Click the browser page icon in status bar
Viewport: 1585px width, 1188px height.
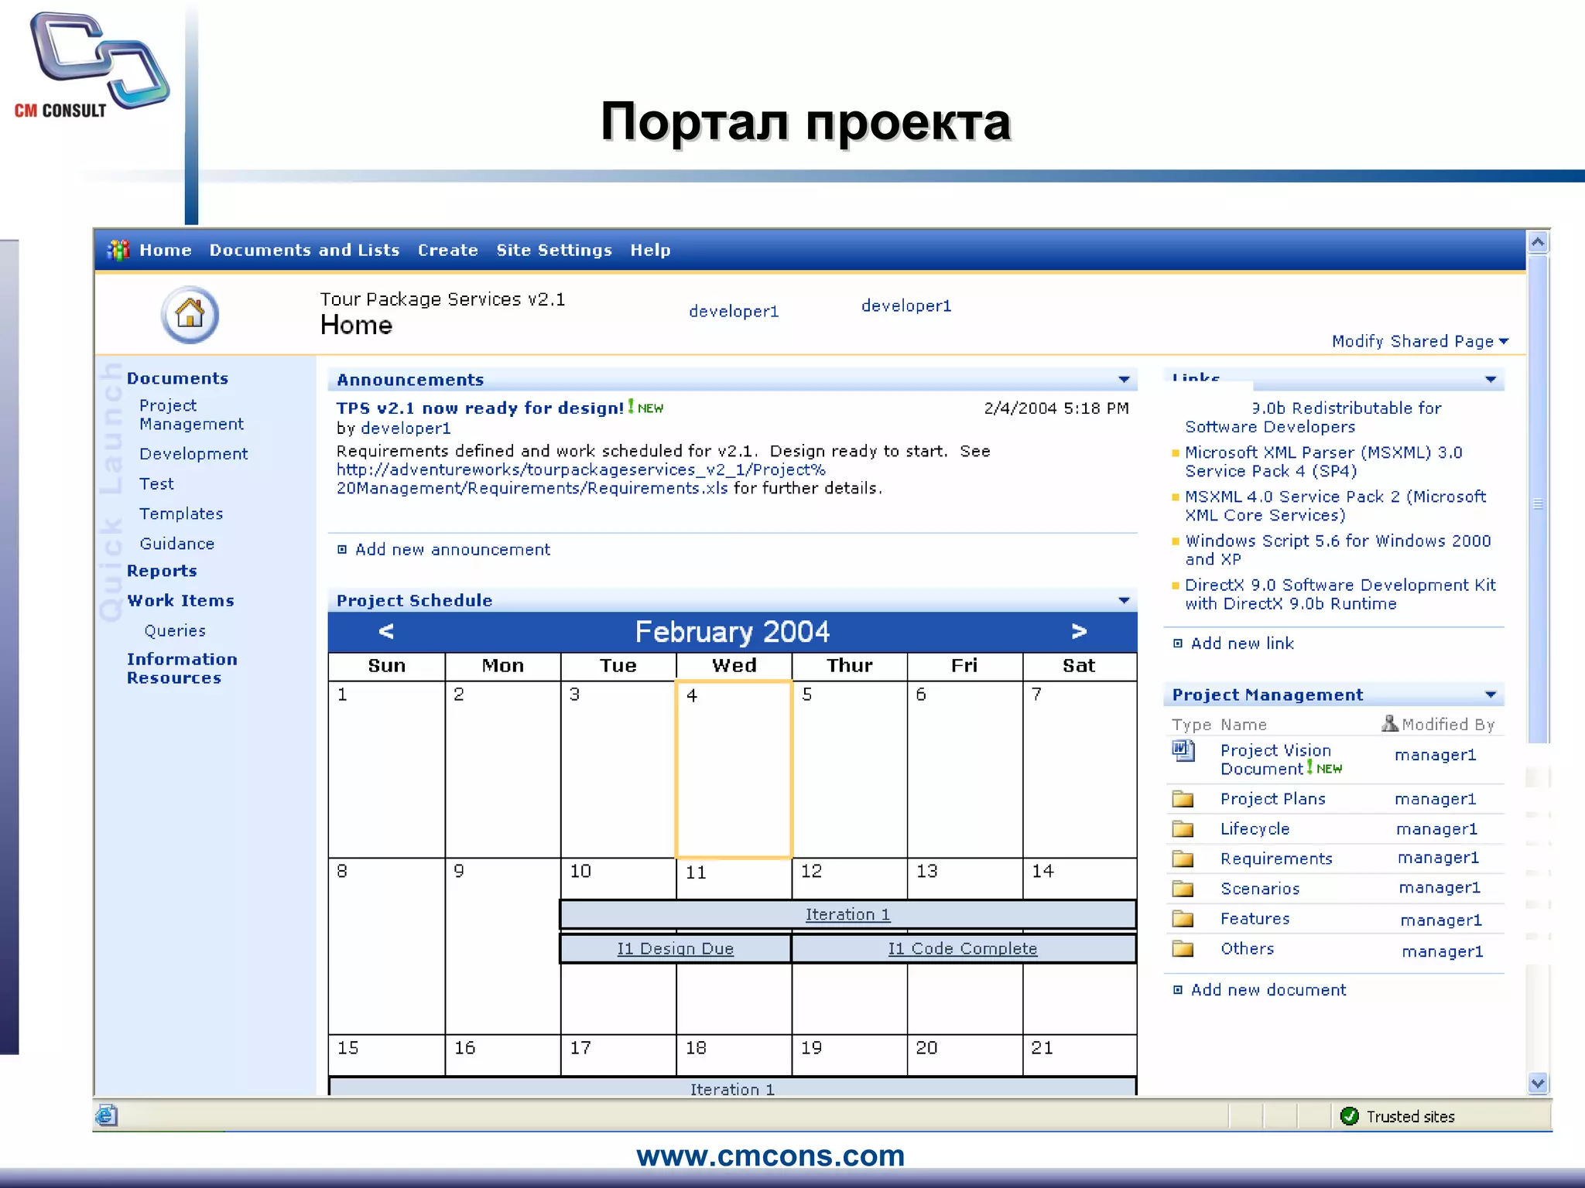[x=107, y=1115]
